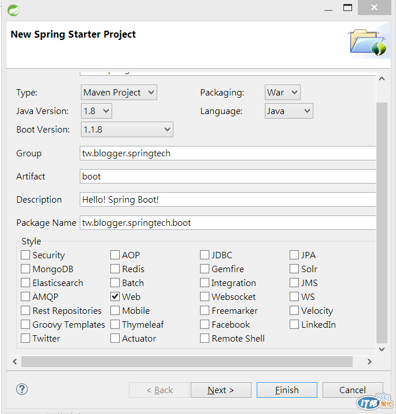
Task: Tick the Facebook checkbox
Action: (205, 324)
